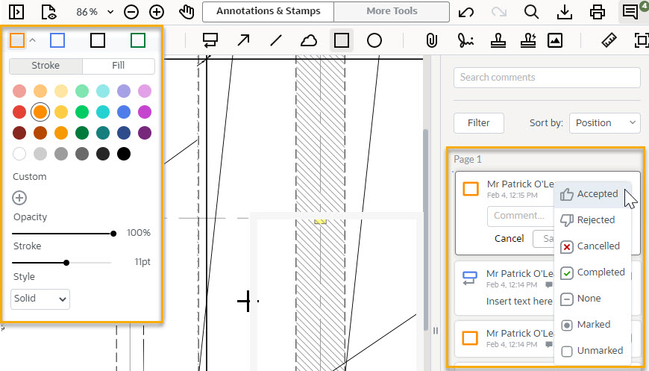This screenshot has width=649, height=371.
Task: Download the document
Action: pyautogui.click(x=564, y=12)
